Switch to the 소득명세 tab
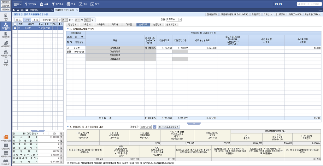Screen dimensions: 323x166 (86, 25)
